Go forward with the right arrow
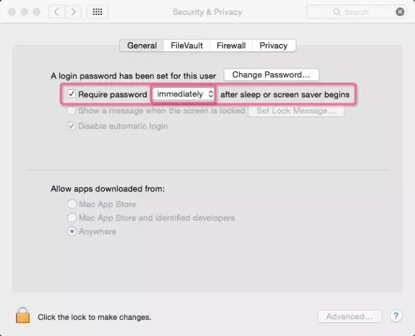The width and height of the screenshot is (415, 336). click(74, 12)
